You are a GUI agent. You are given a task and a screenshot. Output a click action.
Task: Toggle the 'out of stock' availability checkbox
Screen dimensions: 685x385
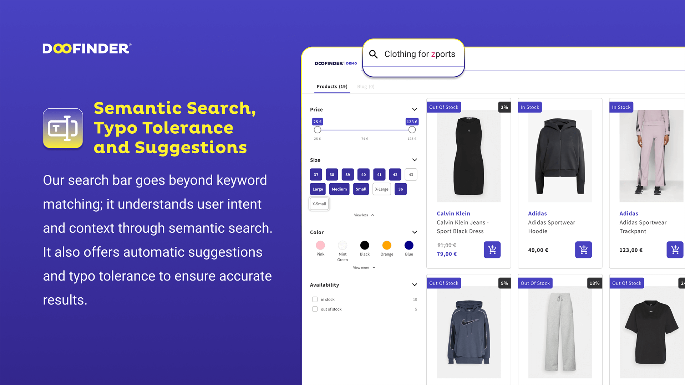[x=314, y=309]
